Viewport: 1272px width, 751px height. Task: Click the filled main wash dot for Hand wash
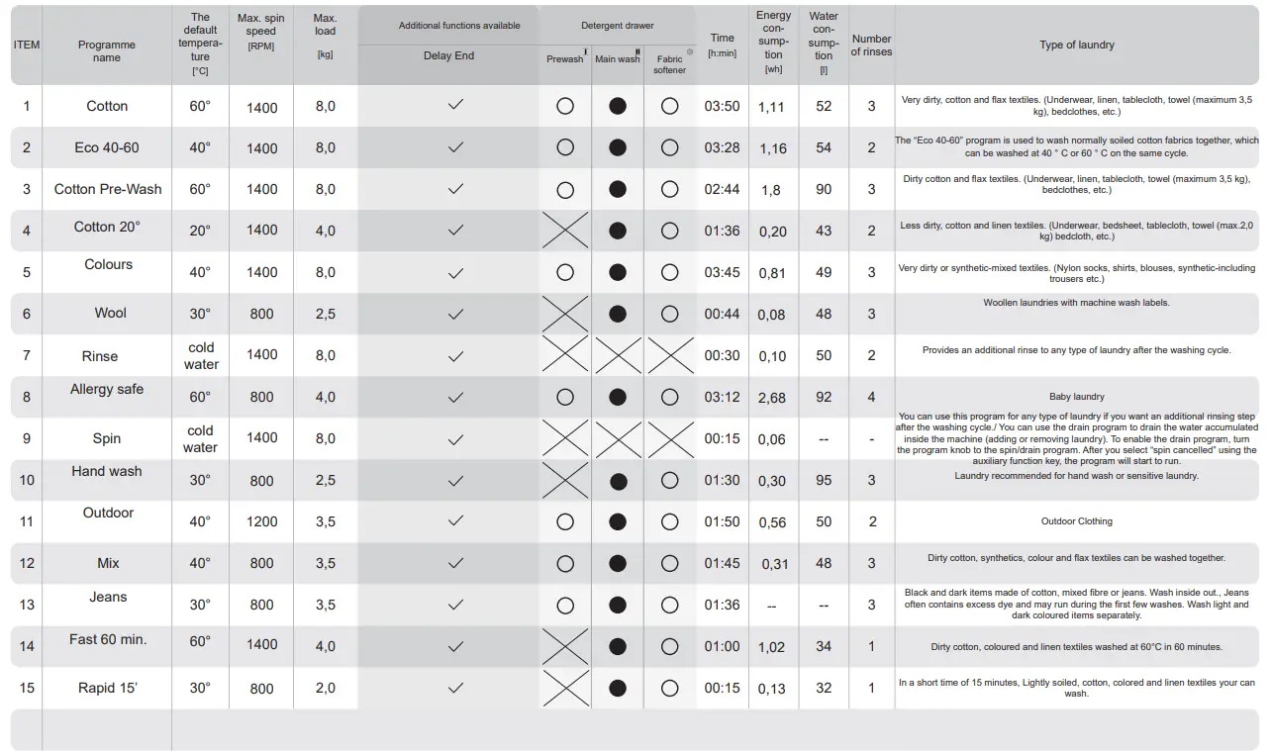[618, 481]
